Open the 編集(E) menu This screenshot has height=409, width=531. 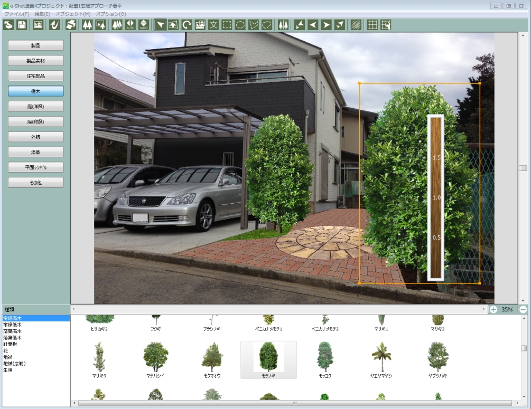pyautogui.click(x=42, y=14)
